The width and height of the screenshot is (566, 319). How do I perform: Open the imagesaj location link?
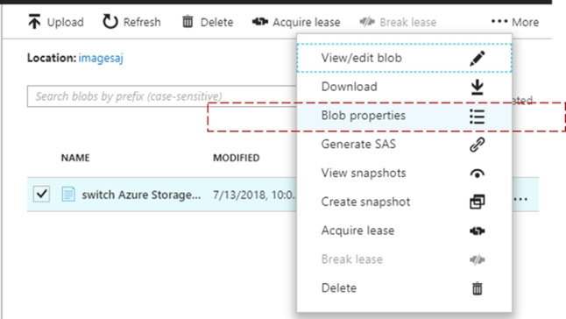point(101,58)
